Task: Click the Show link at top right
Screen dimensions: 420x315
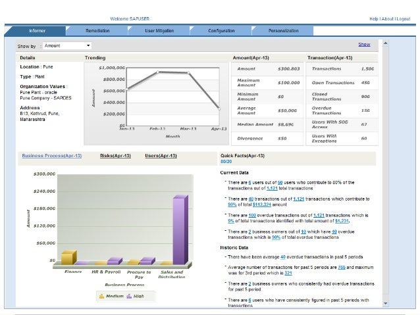Action: coord(364,45)
